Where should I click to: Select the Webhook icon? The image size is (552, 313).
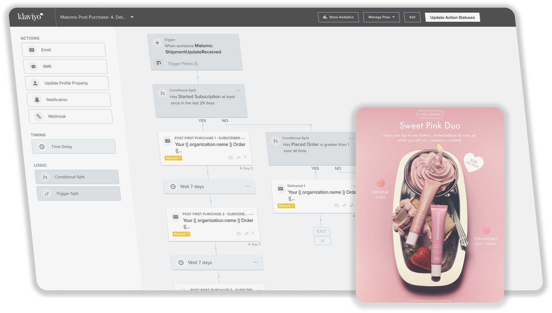(x=39, y=116)
